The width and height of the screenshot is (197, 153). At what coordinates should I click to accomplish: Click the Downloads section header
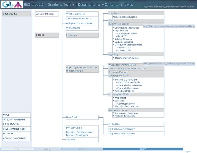click(136, 13)
